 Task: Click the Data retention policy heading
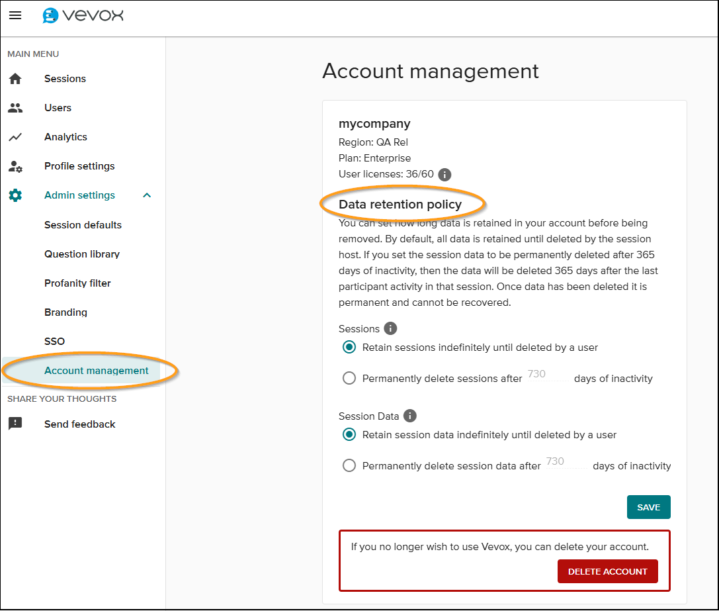[400, 205]
